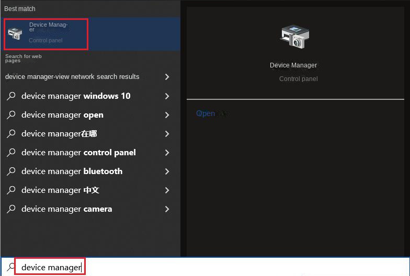Viewport: 410px width, 276px height.
Task: Click magnifier icon beside 'device manager windows 10'
Action: coord(11,96)
